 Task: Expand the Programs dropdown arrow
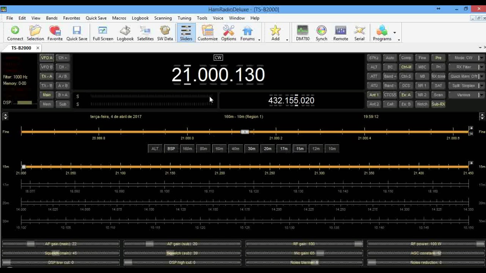(x=394, y=33)
